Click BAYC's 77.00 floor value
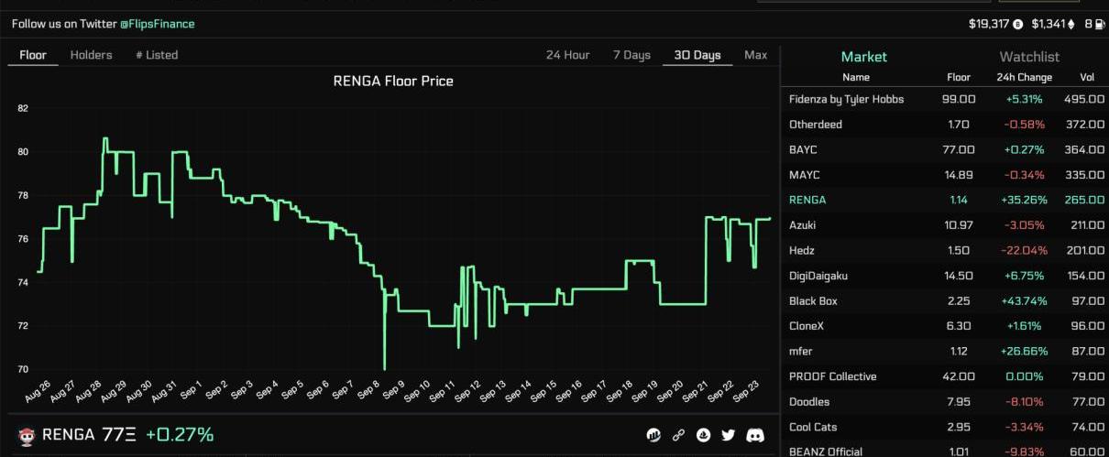The width and height of the screenshot is (1109, 457). [959, 149]
